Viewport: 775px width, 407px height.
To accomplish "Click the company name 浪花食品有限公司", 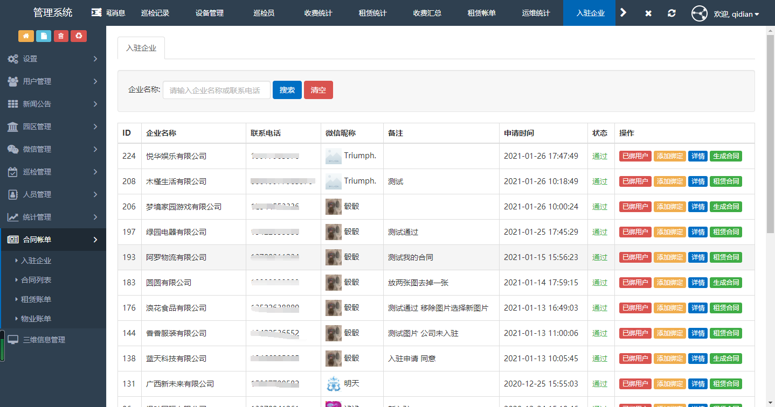I will [x=176, y=308].
